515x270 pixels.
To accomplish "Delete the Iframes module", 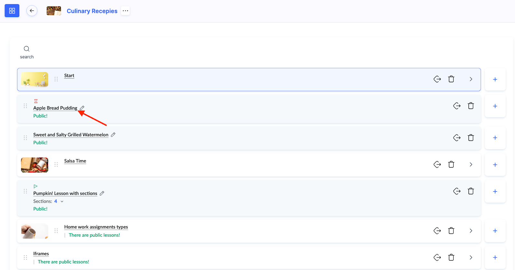I will click(x=451, y=257).
